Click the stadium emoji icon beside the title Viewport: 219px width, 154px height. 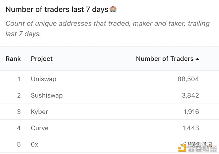coord(113,9)
